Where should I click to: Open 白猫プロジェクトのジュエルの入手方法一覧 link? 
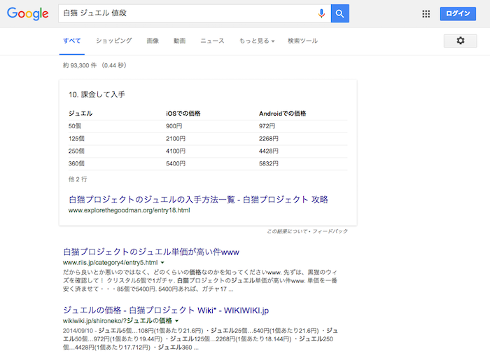tap(197, 199)
